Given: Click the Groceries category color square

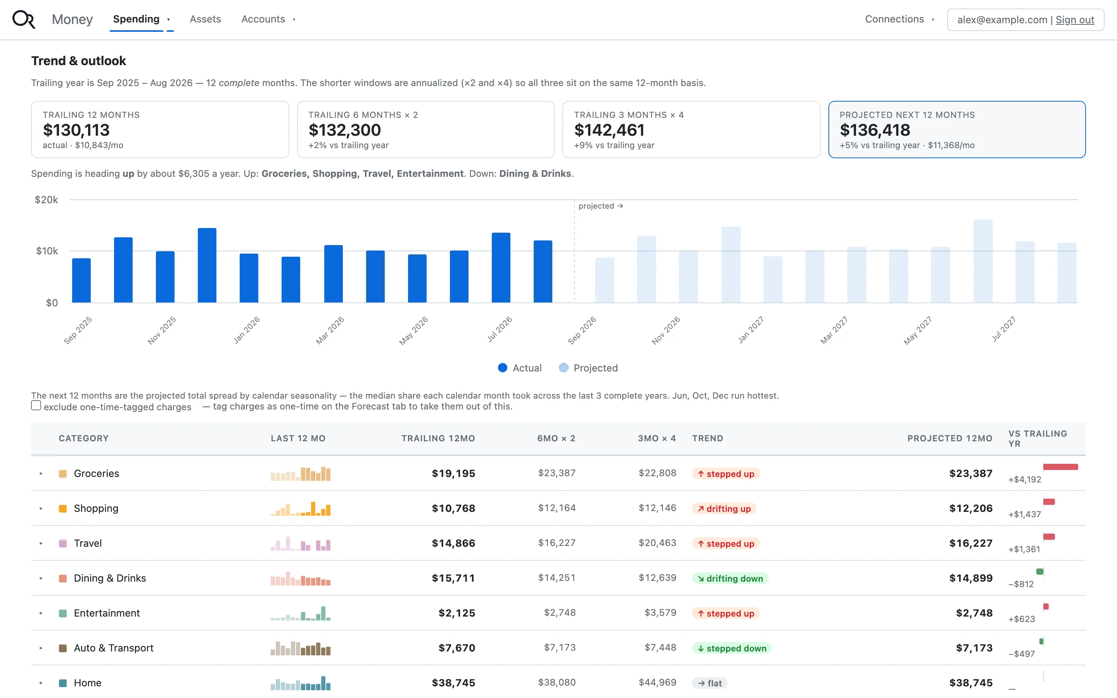Looking at the screenshot, I should point(63,473).
